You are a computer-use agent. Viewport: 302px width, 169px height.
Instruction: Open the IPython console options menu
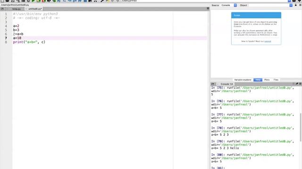(300, 84)
